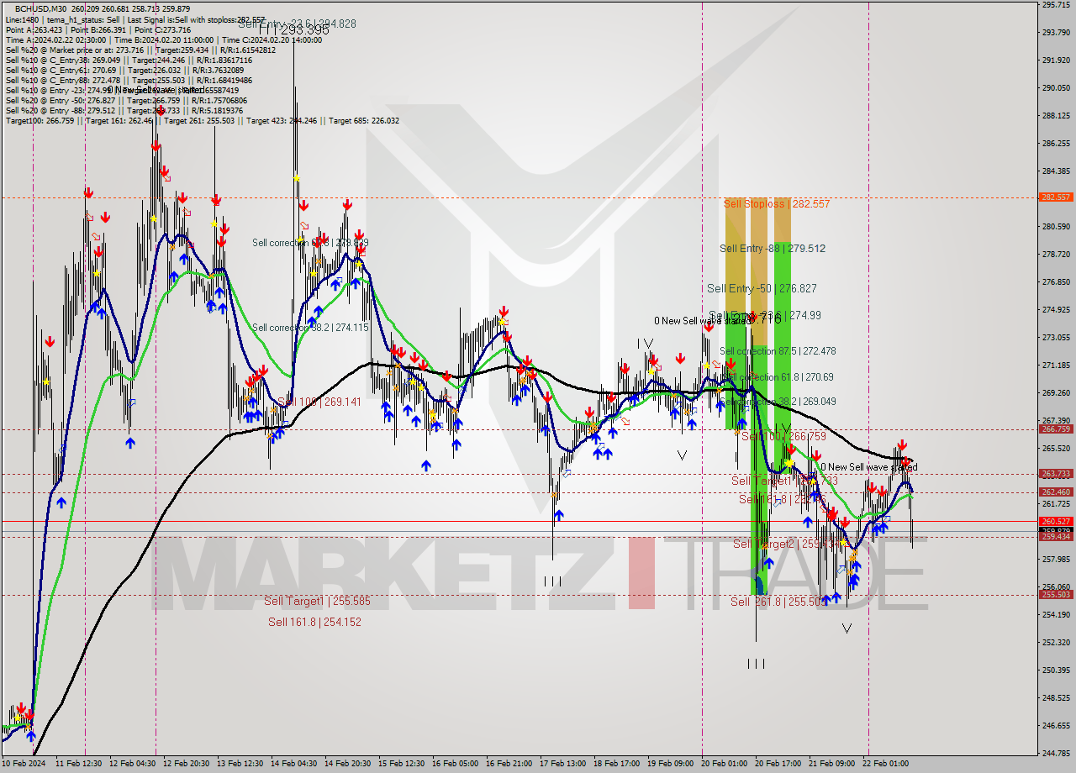
Task: Click the 'Sell %20 @ Entry -88: 279.512' line
Action: (124, 110)
